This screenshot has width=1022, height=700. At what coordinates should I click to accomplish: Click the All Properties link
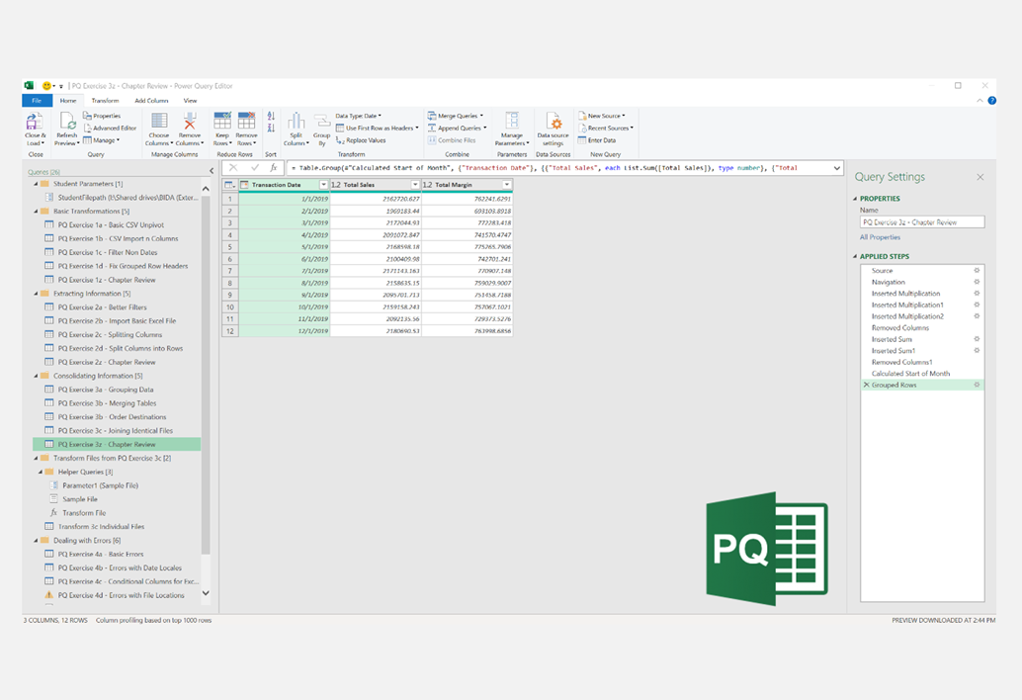pos(880,237)
